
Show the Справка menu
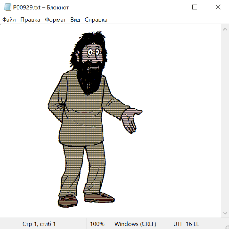tap(96, 20)
